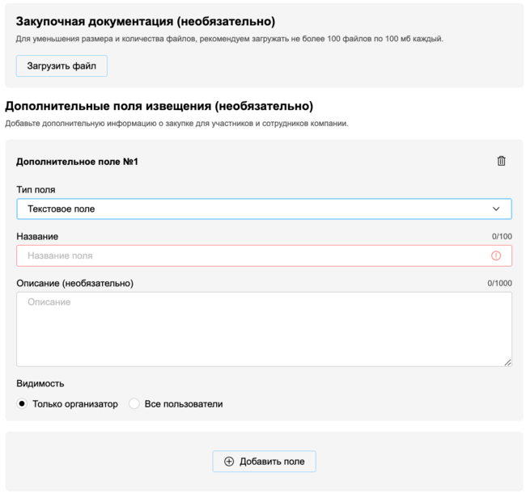
Task: Click the Описание (необязательно) label
Action: (x=74, y=283)
